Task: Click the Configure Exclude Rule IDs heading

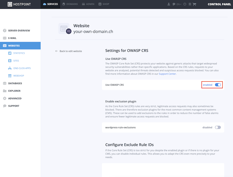Action: pos(129,145)
